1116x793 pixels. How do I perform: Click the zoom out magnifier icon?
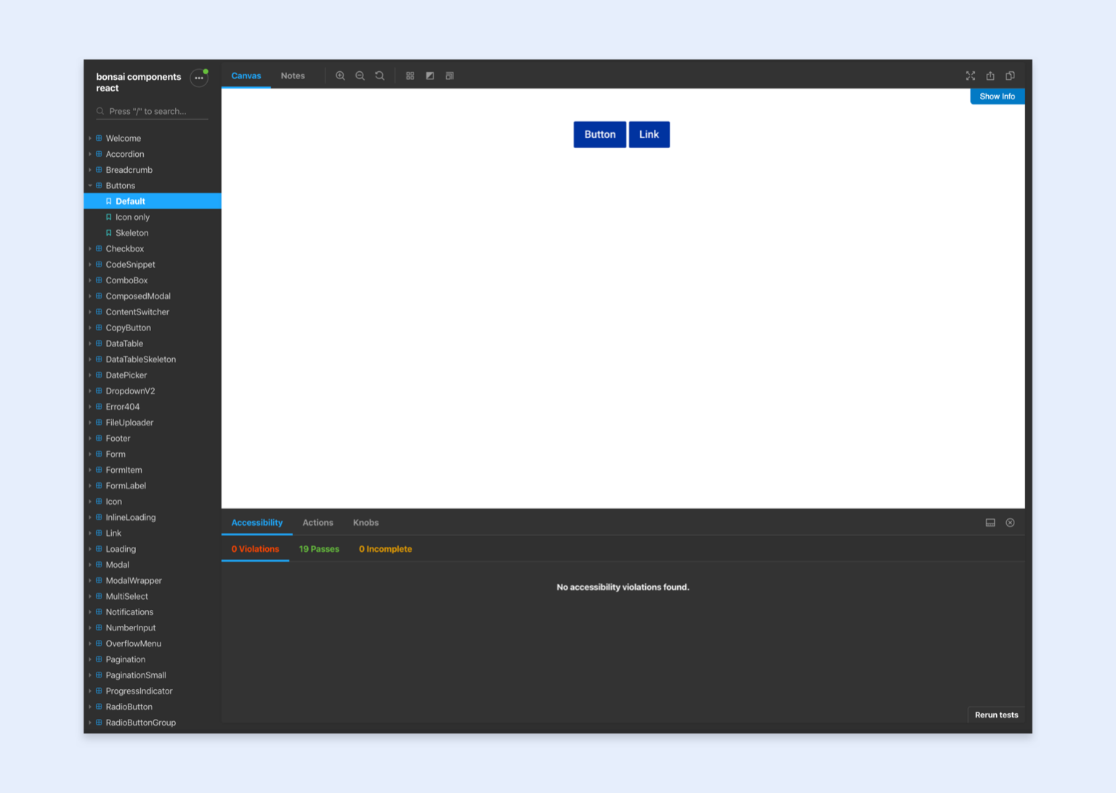[360, 76]
